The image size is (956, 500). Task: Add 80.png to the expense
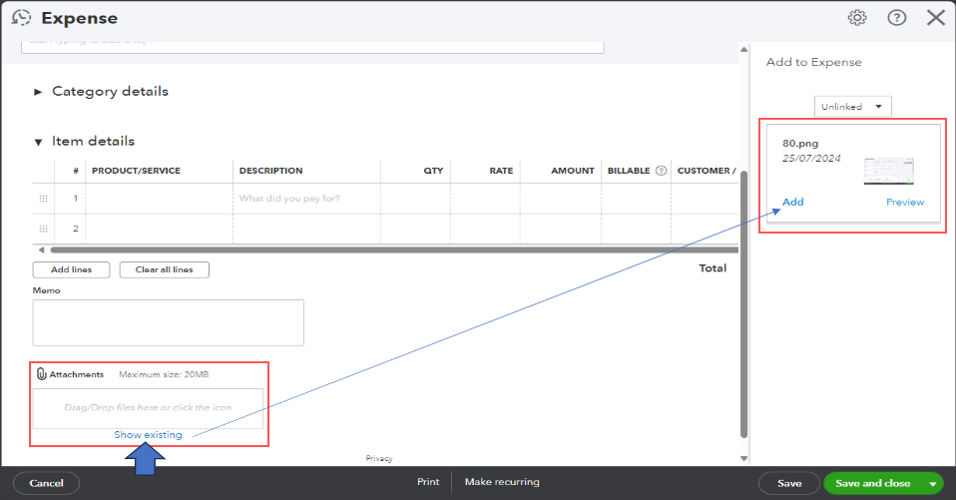tap(792, 202)
